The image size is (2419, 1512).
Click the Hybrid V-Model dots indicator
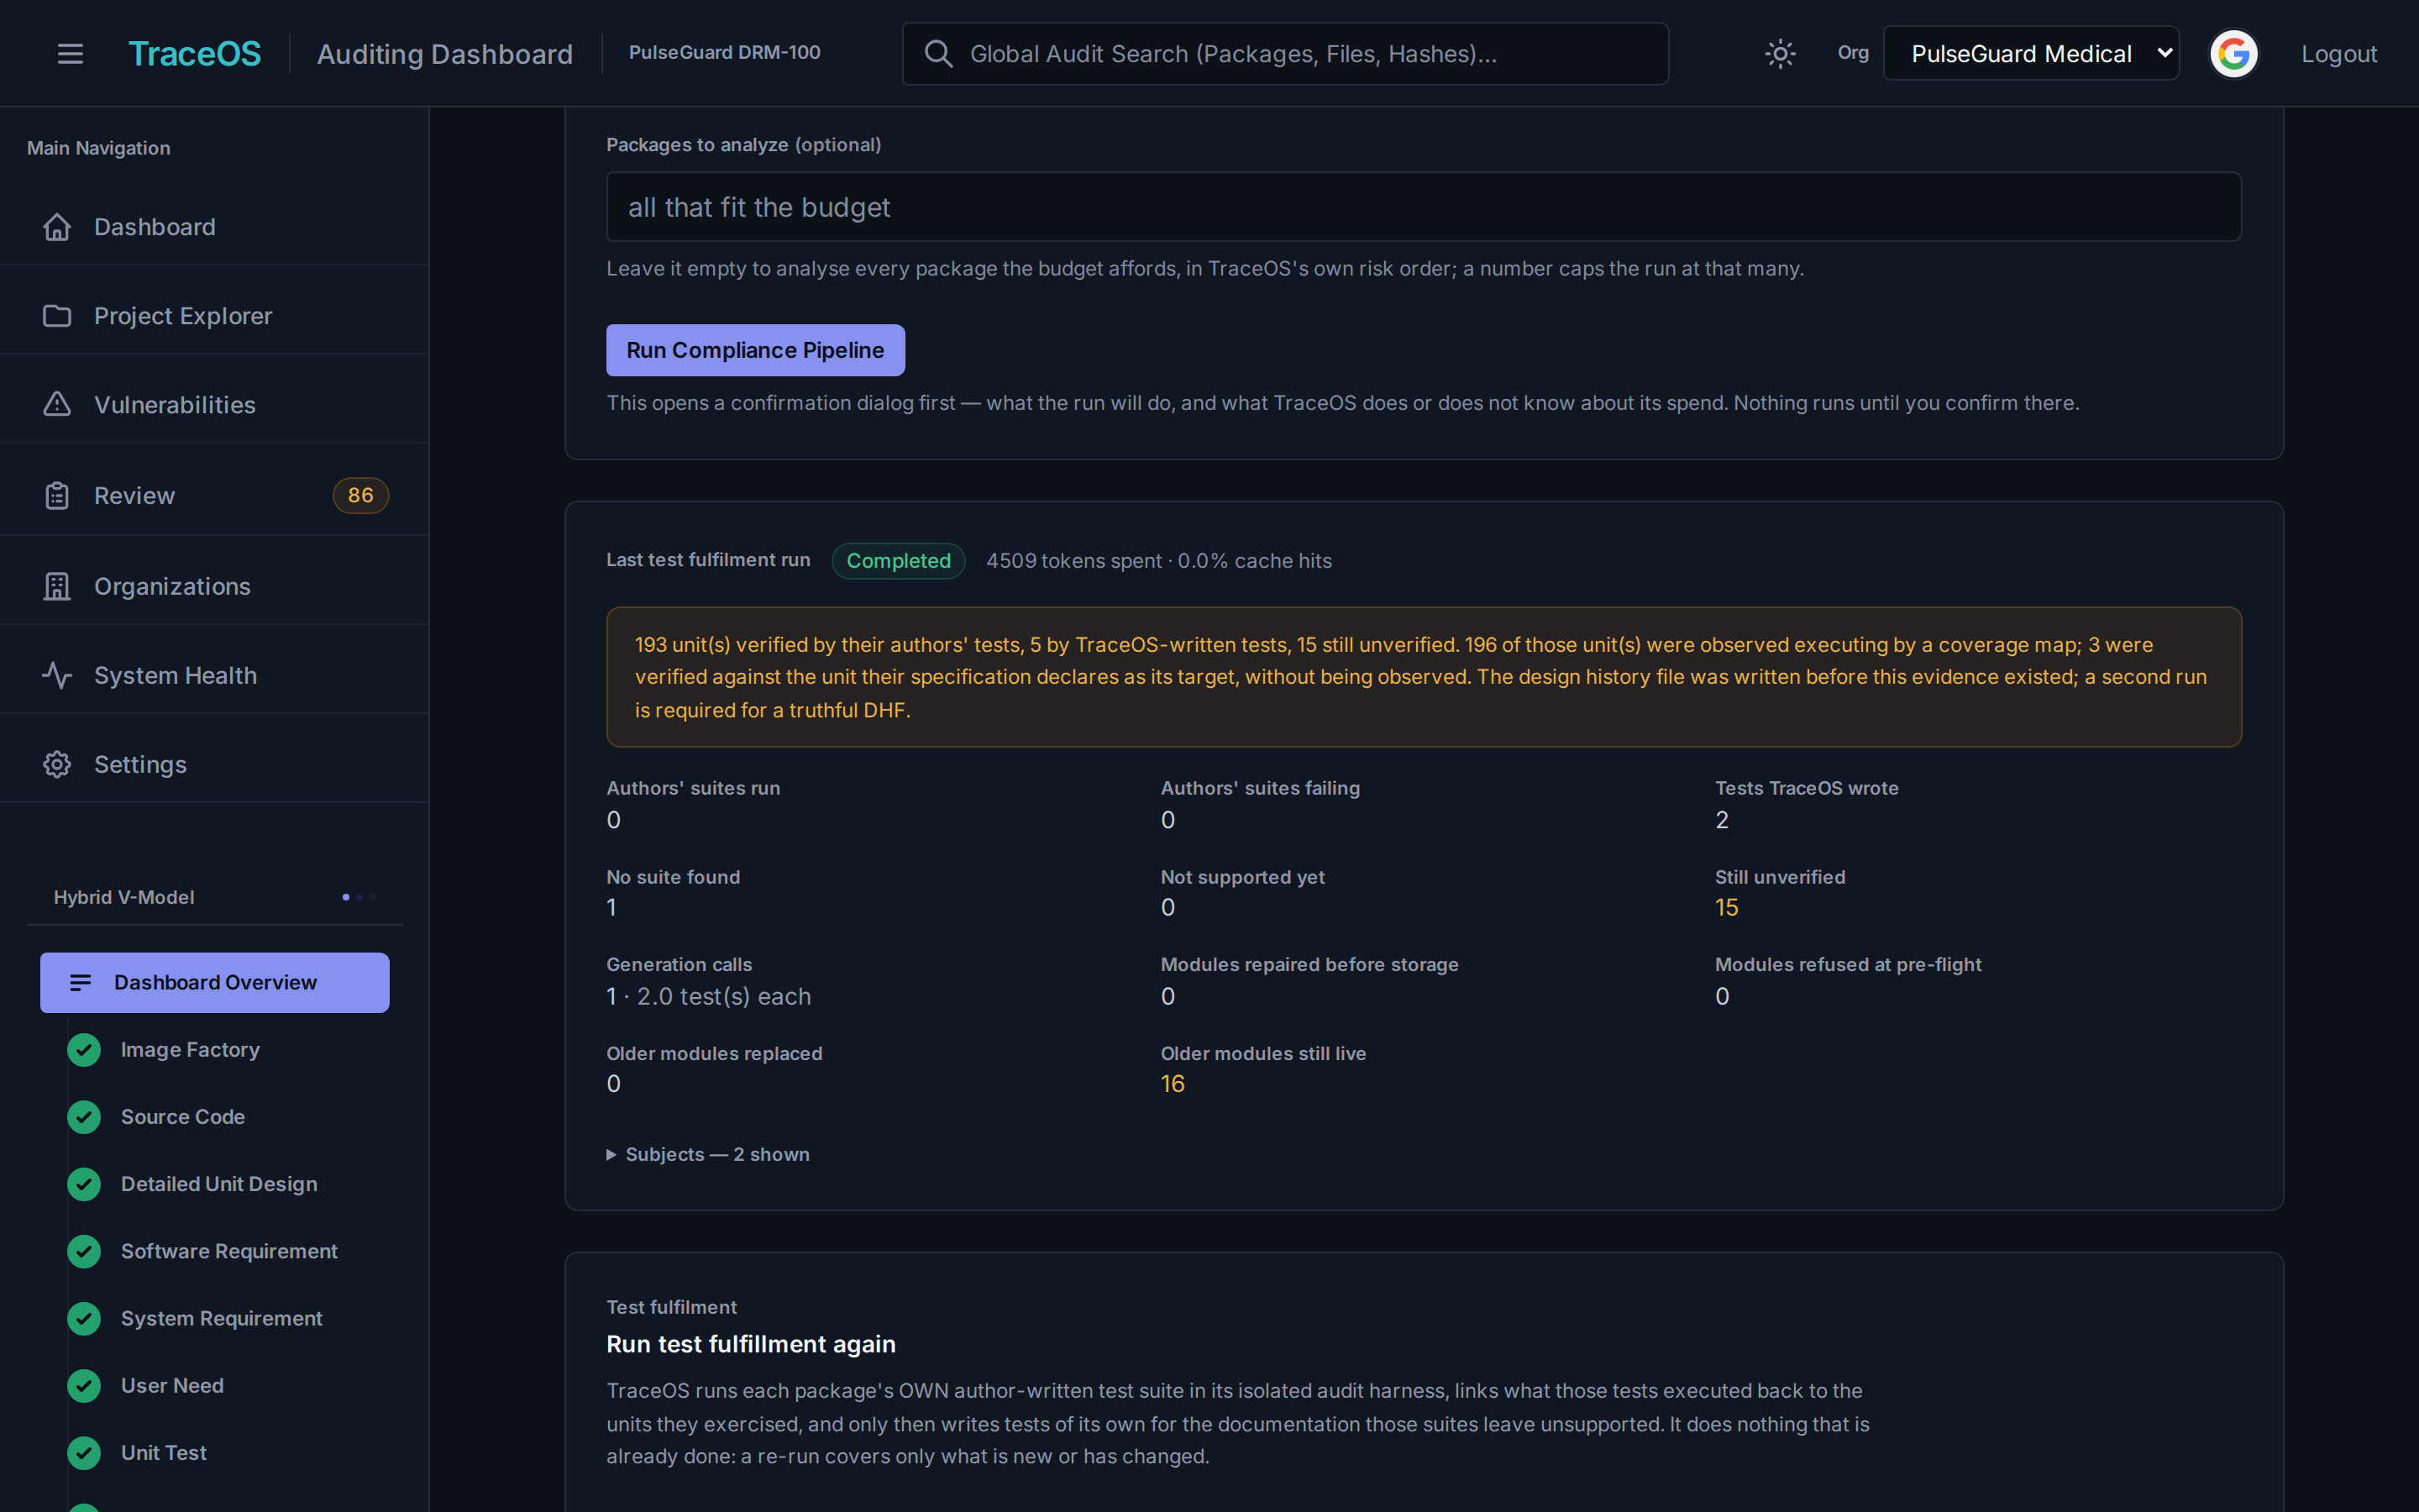coord(359,897)
